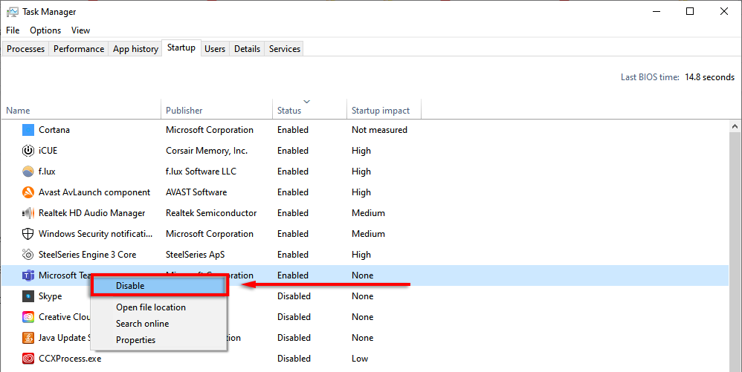Click the Avast AvLaunch component icon
Image resolution: width=742 pixels, height=372 pixels.
(x=28, y=192)
